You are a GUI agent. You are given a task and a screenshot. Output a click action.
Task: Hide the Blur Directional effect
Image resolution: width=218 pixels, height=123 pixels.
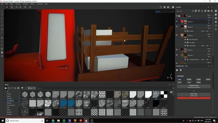185,40
